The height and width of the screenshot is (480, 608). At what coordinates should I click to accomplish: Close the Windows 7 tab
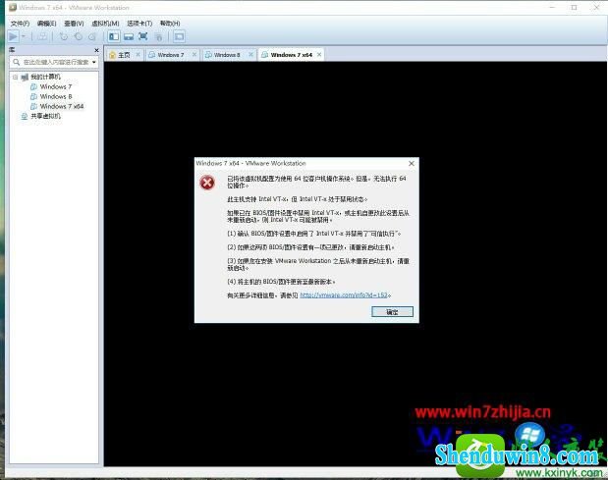pos(194,55)
